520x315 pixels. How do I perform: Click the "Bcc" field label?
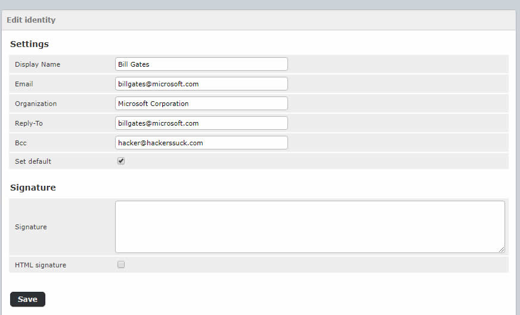point(21,143)
